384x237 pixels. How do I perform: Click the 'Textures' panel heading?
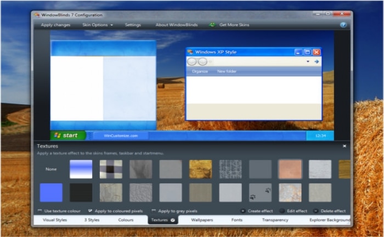coord(47,146)
